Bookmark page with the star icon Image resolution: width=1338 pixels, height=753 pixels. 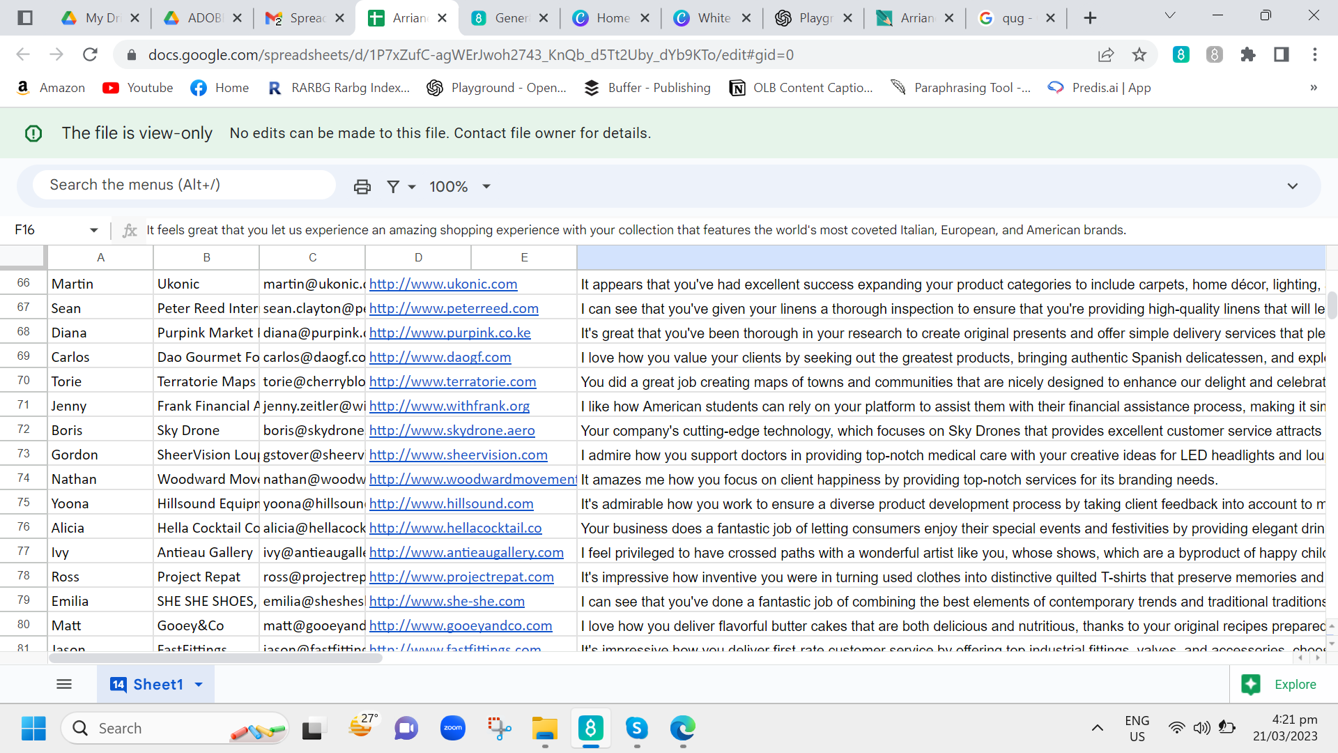[1139, 55]
